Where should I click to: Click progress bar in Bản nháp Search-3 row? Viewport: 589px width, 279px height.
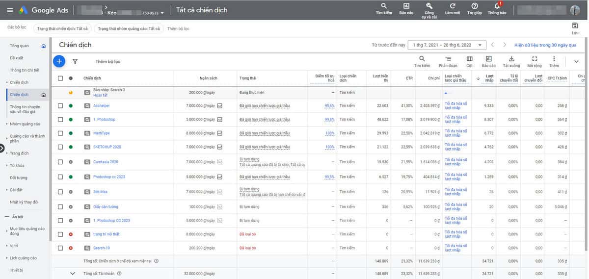click(449, 92)
